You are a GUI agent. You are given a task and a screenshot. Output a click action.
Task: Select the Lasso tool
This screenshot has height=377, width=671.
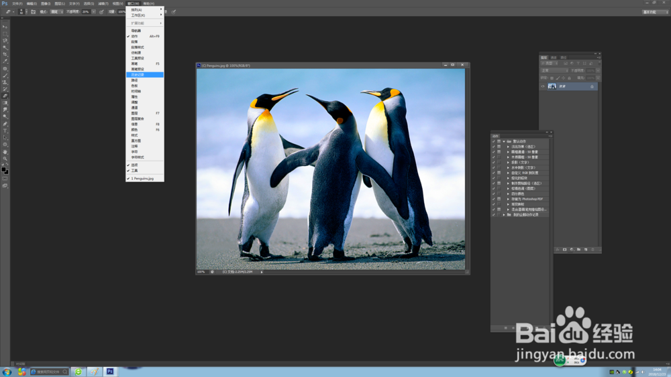click(x=5, y=41)
